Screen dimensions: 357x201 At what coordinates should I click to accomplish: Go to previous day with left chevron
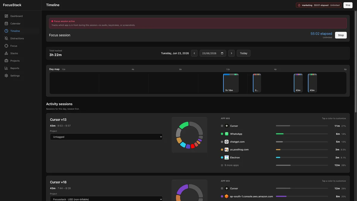(194, 53)
